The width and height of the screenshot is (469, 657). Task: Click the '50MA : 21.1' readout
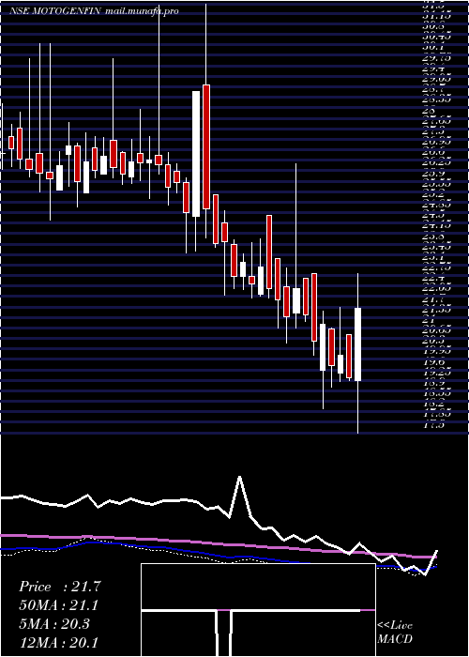59,605
